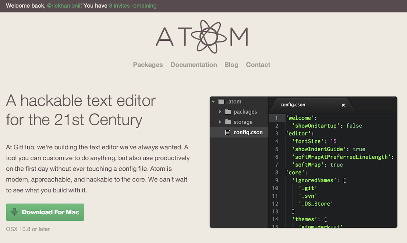Click the 'fontSize' key in the code
This screenshot has width=407, height=243.
pos(308,141)
